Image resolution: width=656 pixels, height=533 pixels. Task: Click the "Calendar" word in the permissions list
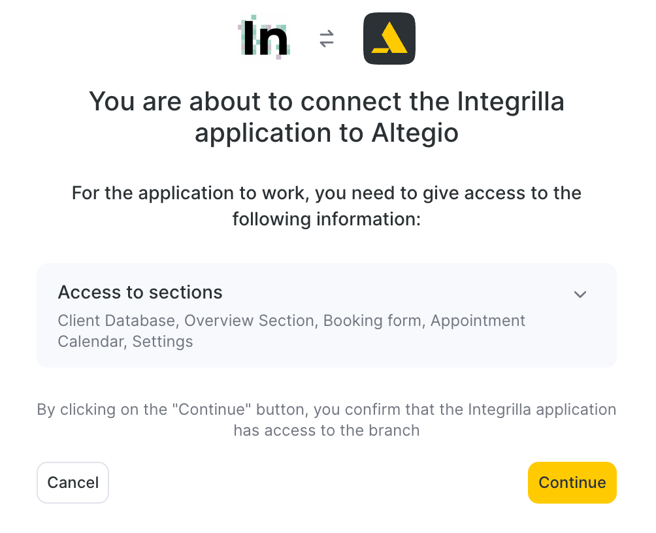pyautogui.click(x=90, y=342)
